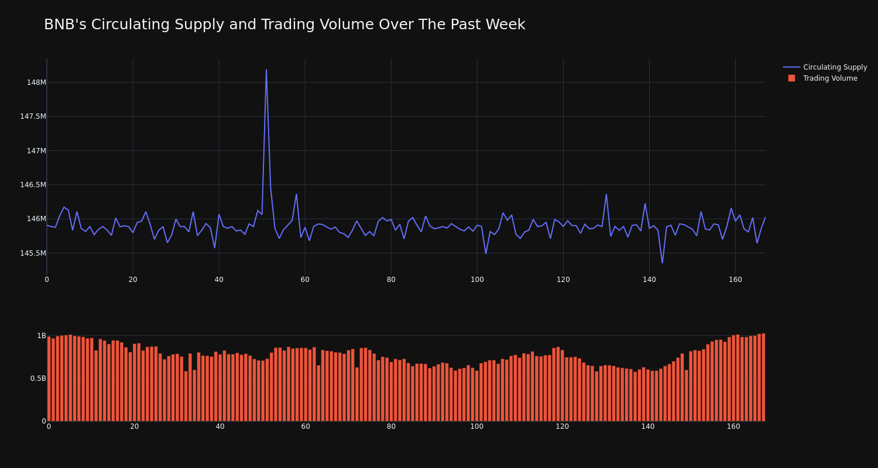The image size is (878, 468).
Task: Click the x-axis label 80 on supply chart
Action: click(391, 280)
